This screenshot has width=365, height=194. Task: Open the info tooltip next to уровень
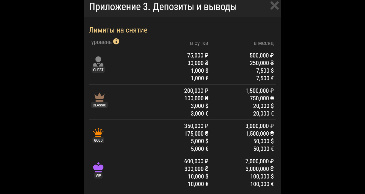tap(116, 42)
